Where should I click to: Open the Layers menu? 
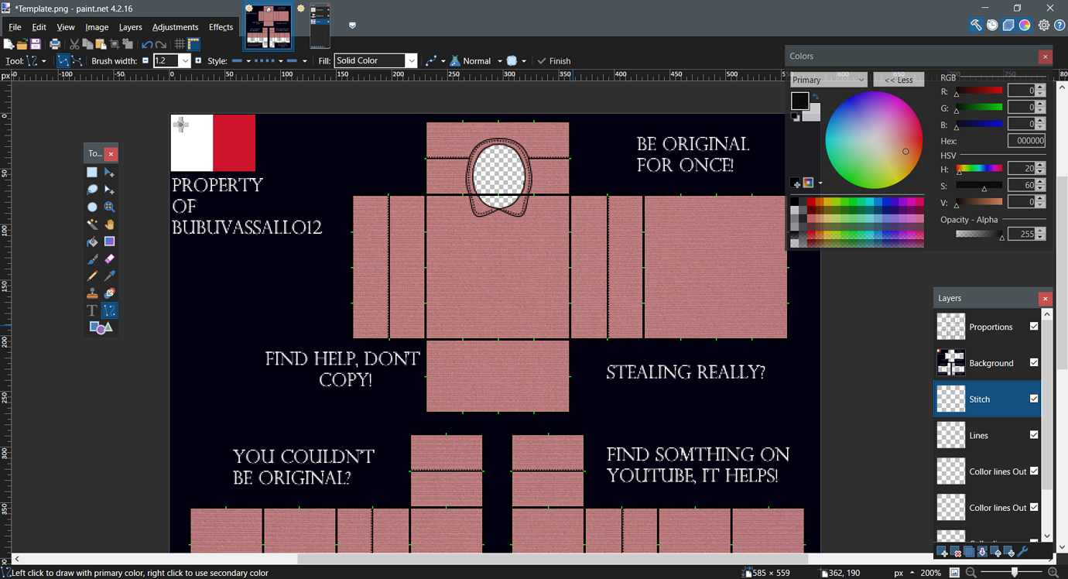130,27
